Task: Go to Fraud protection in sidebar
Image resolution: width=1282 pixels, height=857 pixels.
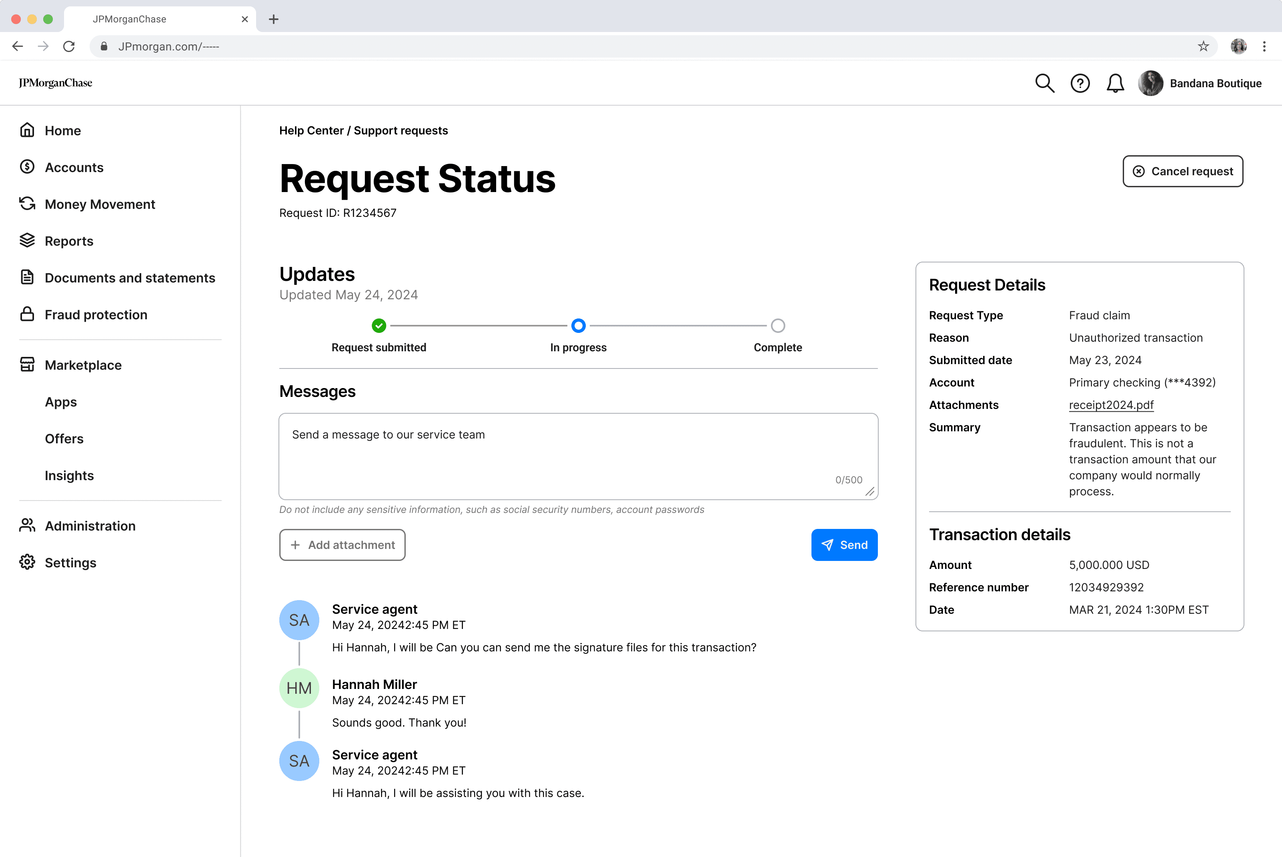Action: pos(96,314)
